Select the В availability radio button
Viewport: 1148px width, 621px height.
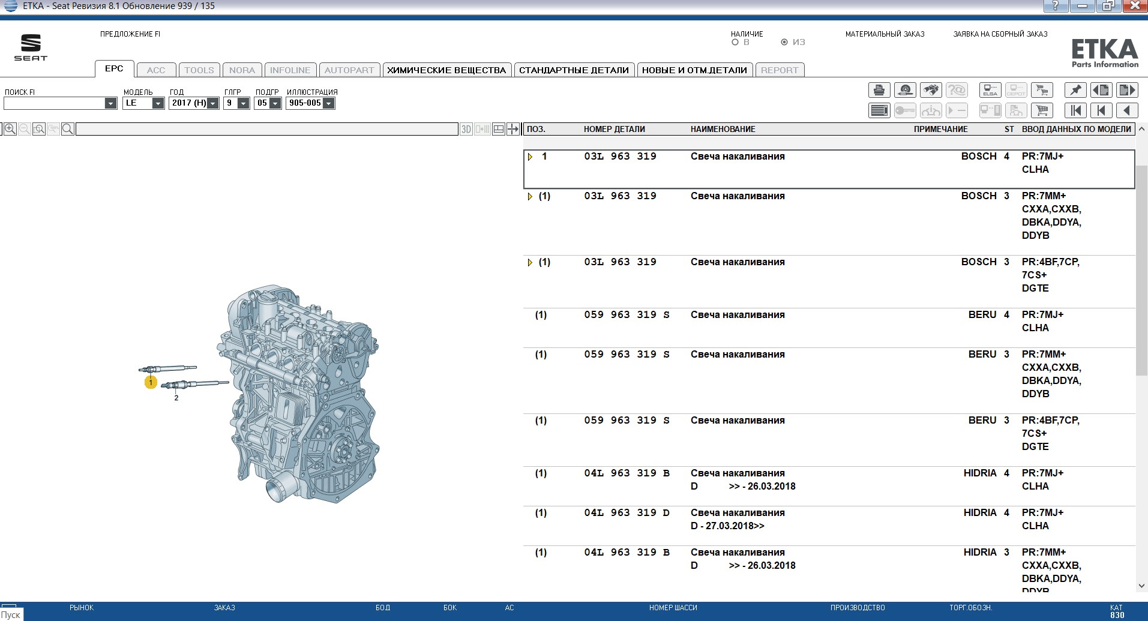pos(734,42)
